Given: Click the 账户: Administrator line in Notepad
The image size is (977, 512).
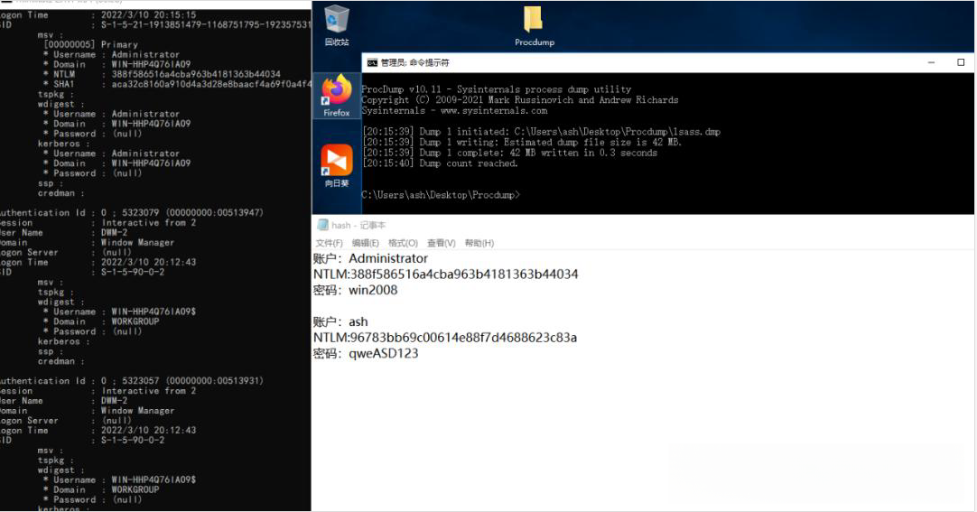Looking at the screenshot, I should click(370, 258).
